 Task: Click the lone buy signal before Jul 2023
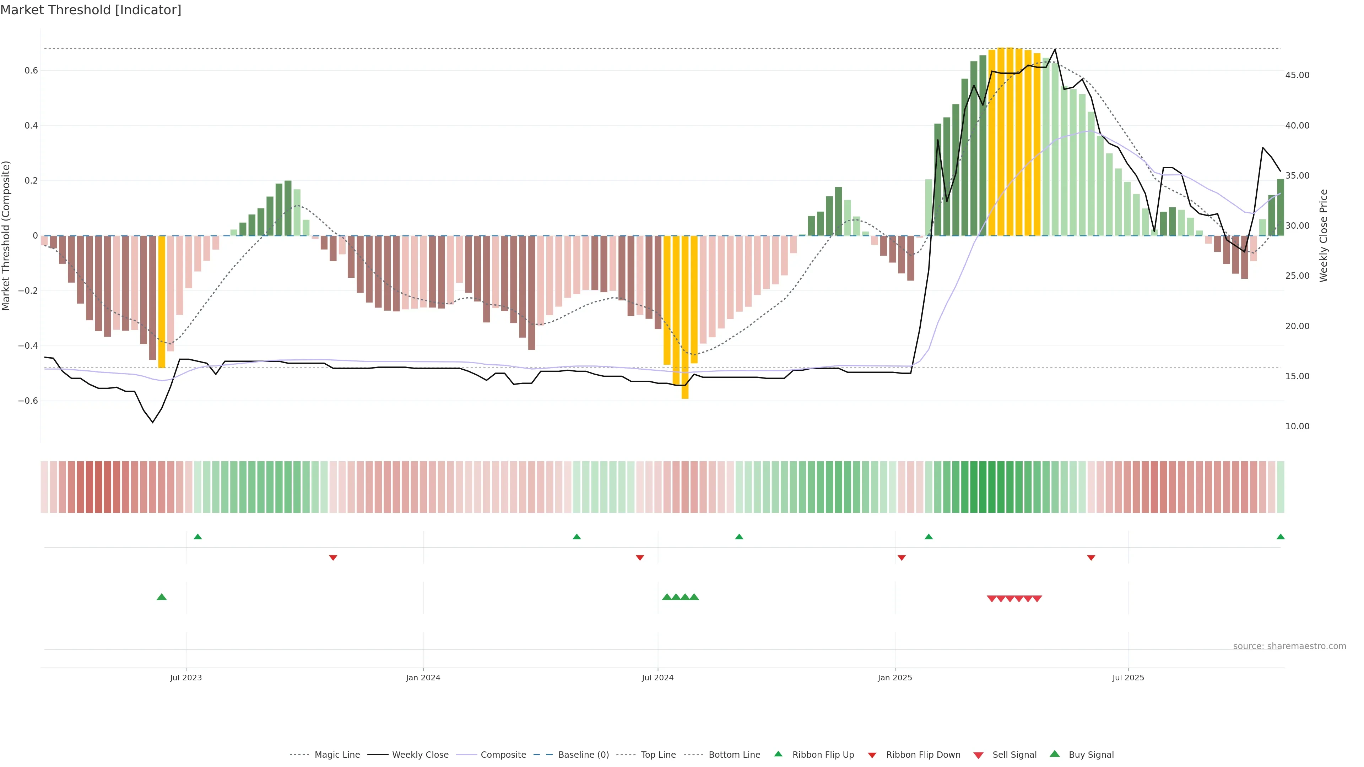pos(162,597)
